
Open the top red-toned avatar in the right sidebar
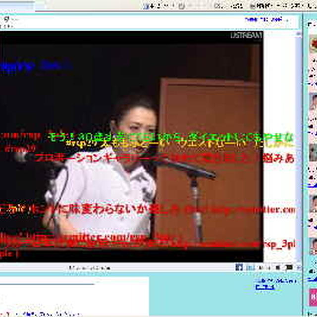pyautogui.click(x=313, y=44)
